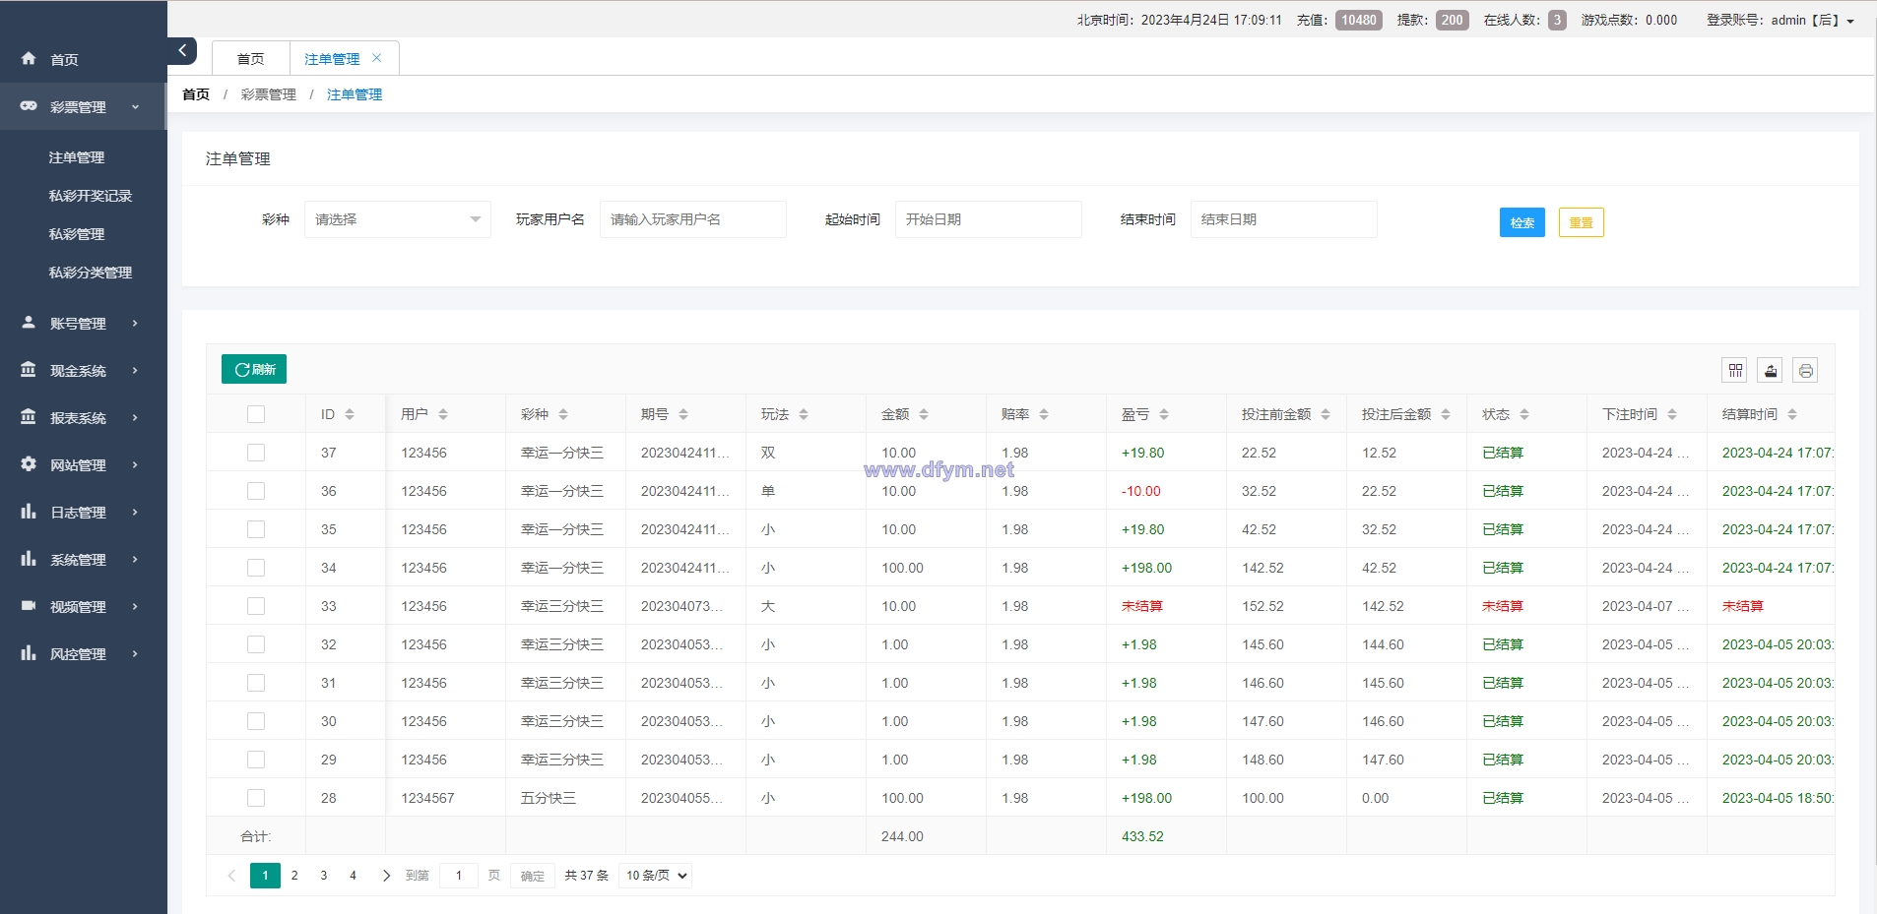Go to page 2 in pagination
The width and height of the screenshot is (1877, 914).
(x=294, y=875)
